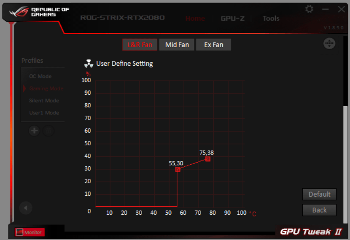350x240 pixels.
Task: Click the ROG-STRIX-RTX2080 card name
Action: [x=123, y=18]
